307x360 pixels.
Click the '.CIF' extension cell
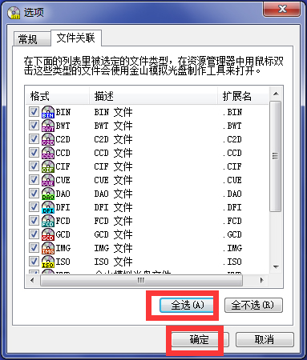tap(232, 166)
